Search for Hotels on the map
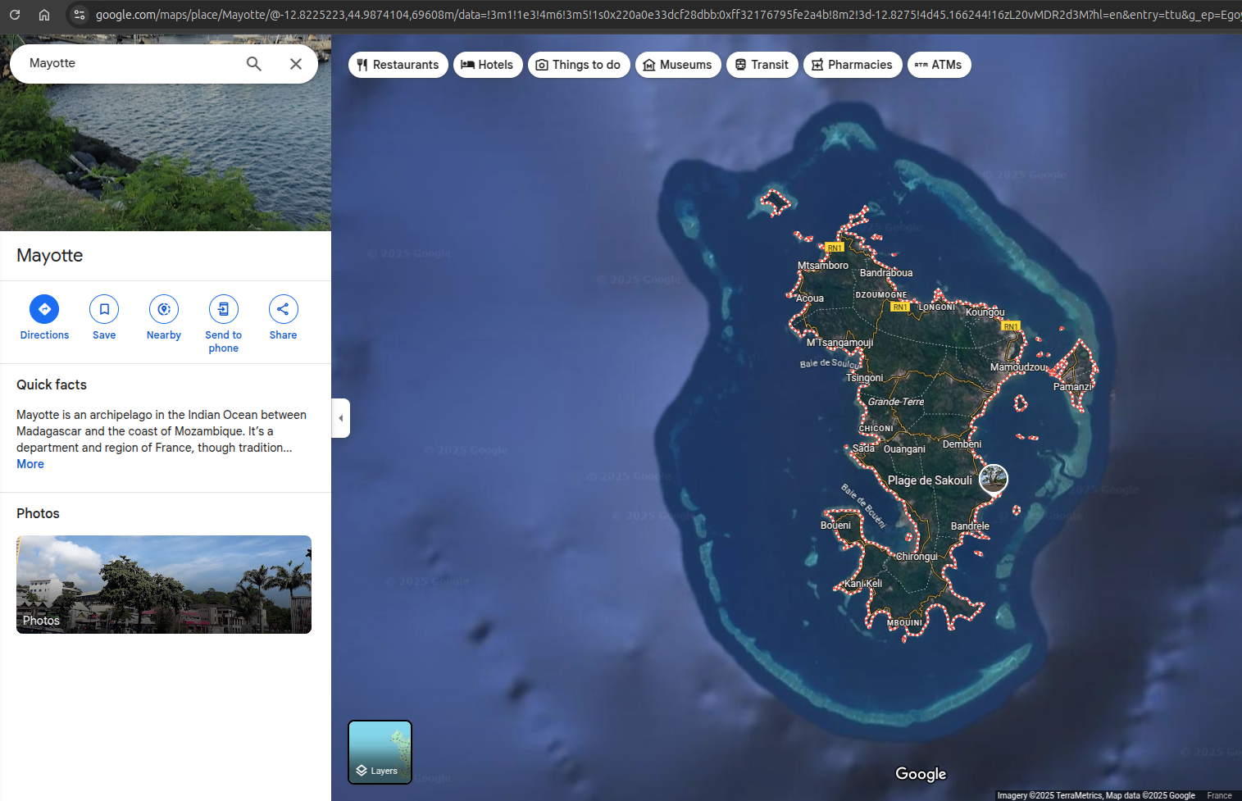Image resolution: width=1242 pixels, height=801 pixels. tap(488, 64)
